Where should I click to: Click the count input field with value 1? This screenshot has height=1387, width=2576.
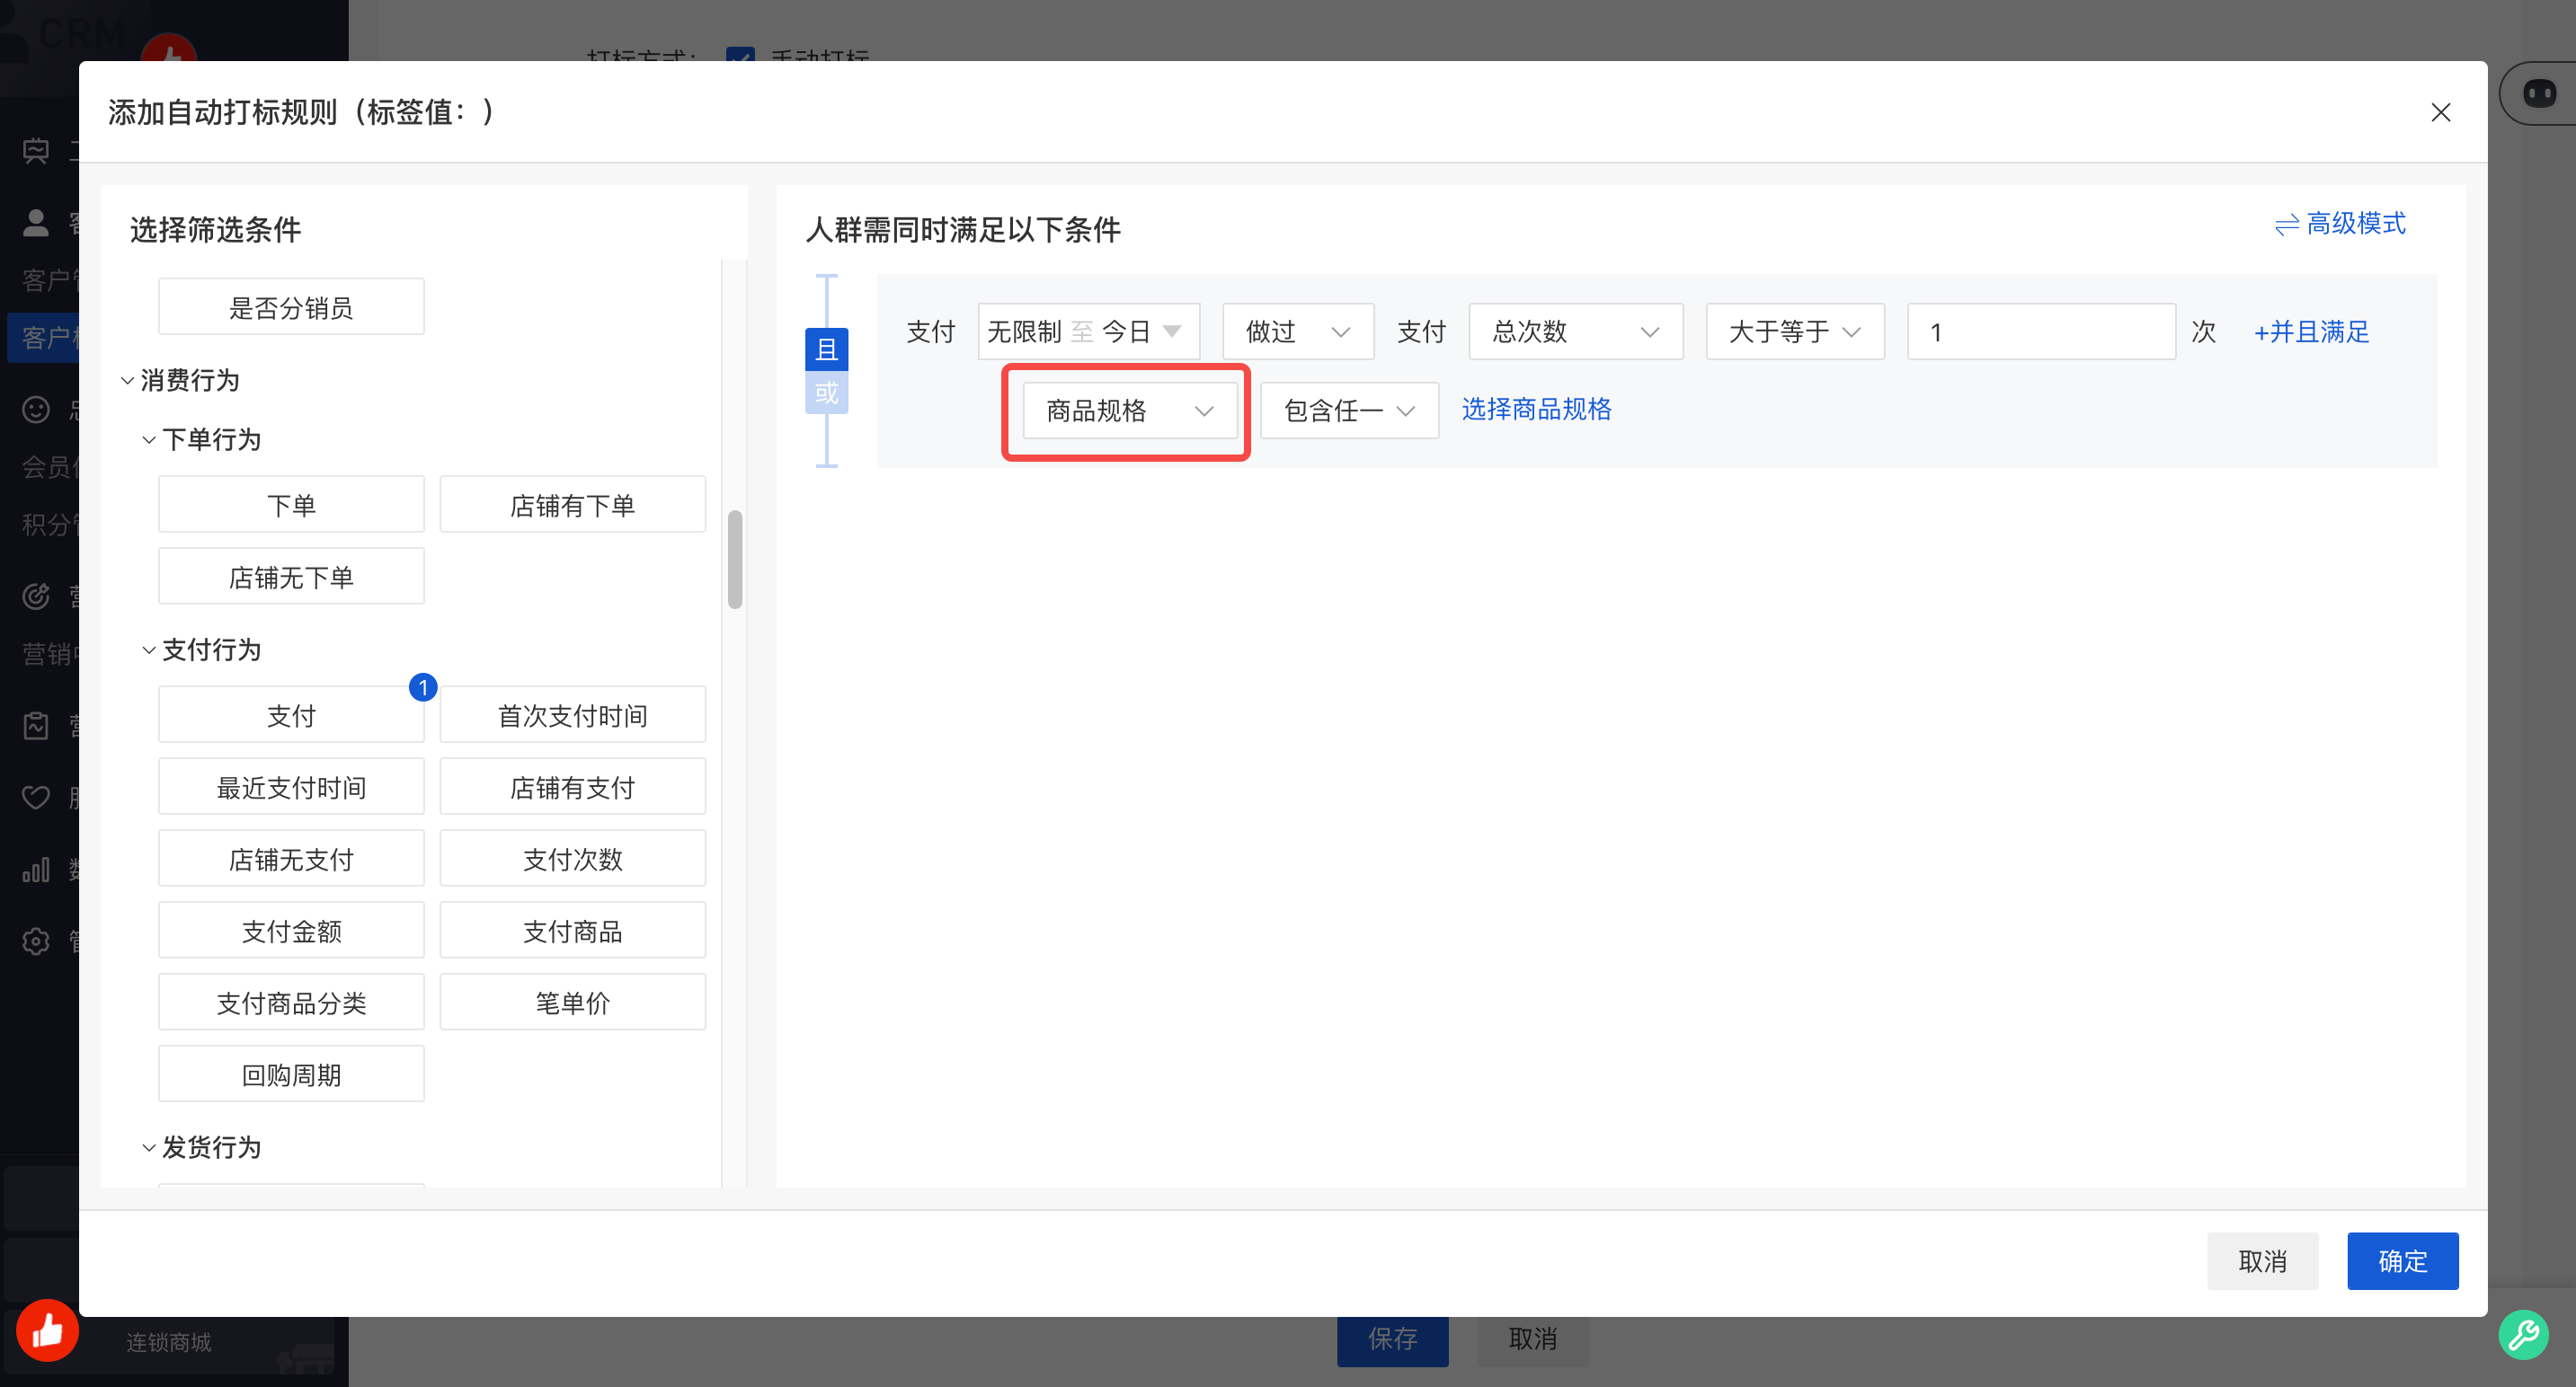[x=2040, y=331]
